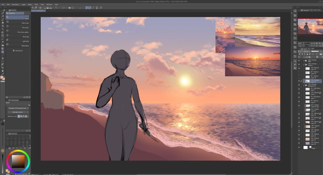Click the Save icon in command bar
The height and width of the screenshot is (175, 323).
pyautogui.click(x=50, y=8)
